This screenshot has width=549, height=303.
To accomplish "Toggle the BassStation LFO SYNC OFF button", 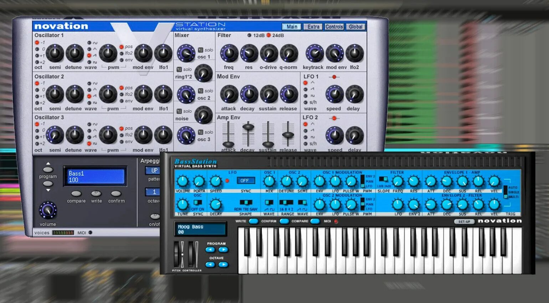I will [x=246, y=181].
